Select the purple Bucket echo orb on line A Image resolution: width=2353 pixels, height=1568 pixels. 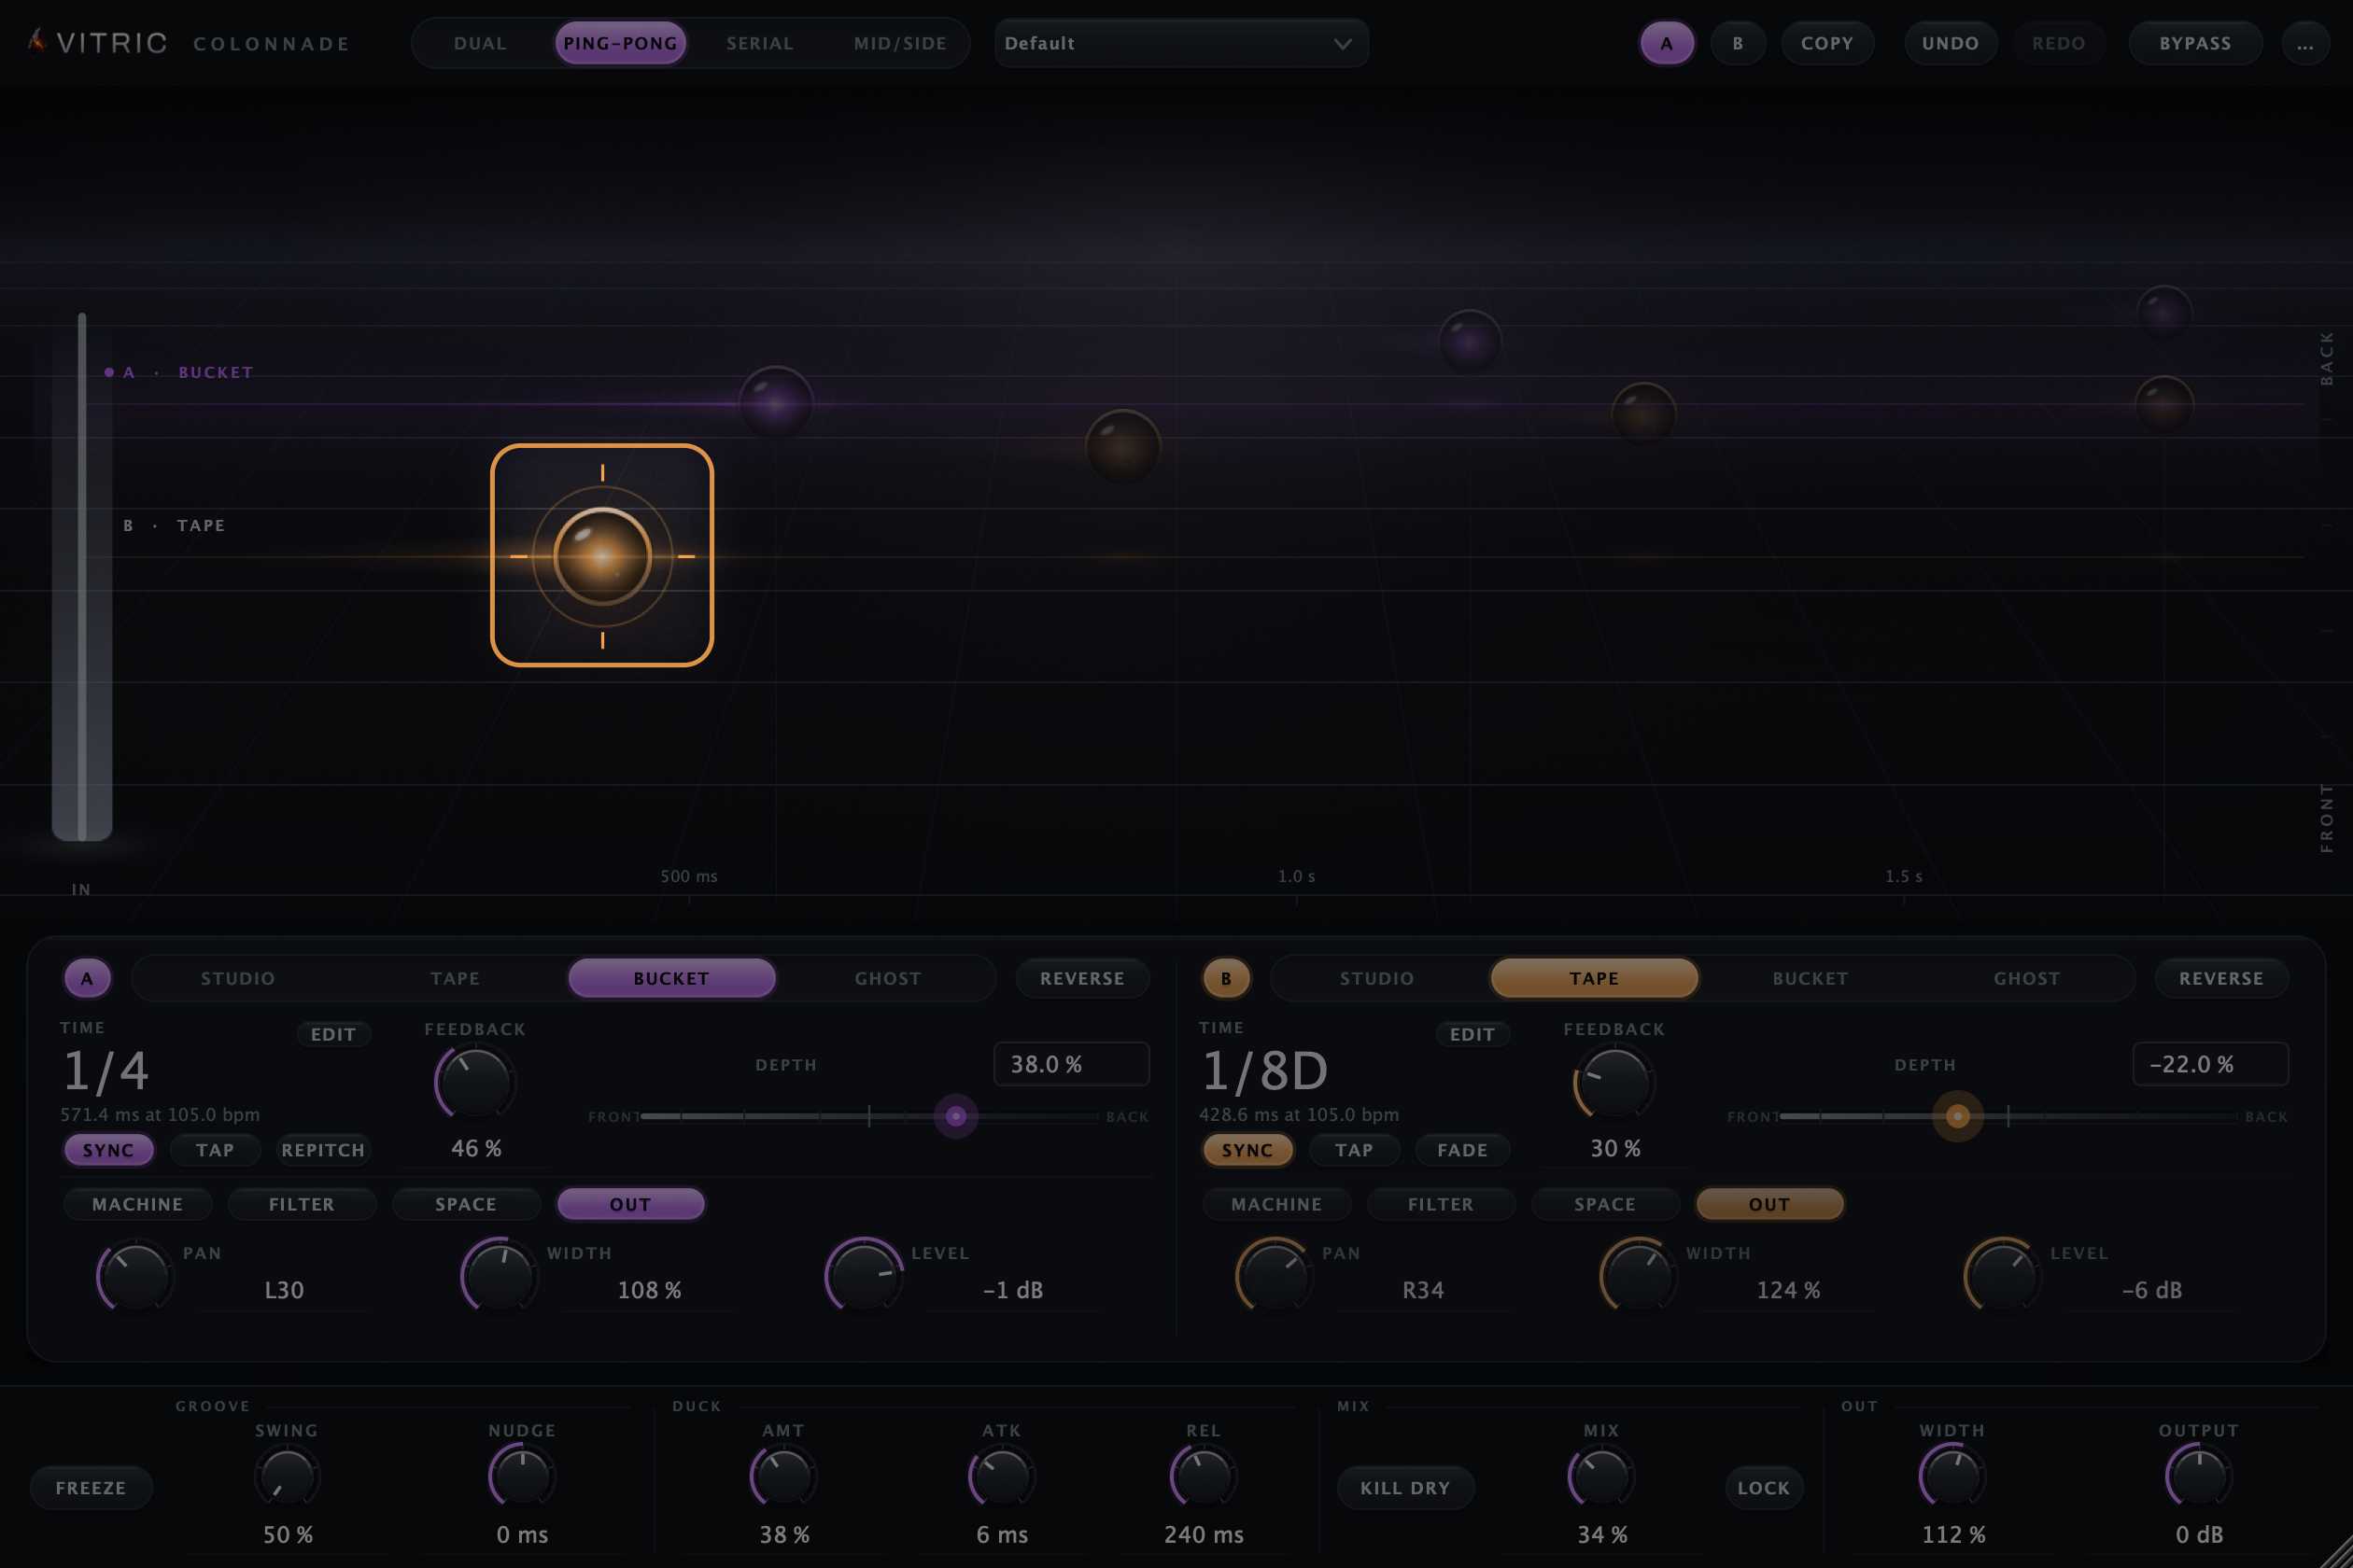(775, 403)
